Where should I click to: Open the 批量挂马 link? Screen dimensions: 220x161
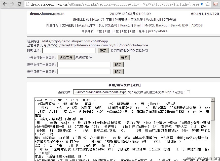[x=52, y=25]
